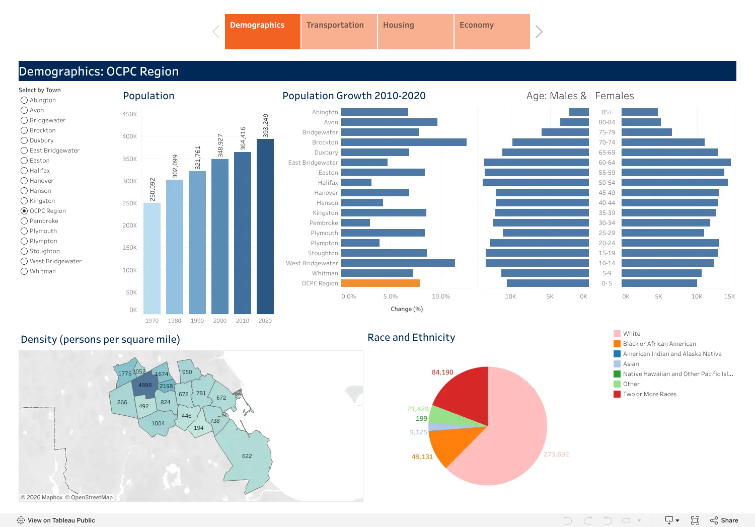
Task: Click the OpenStreetMap attribution link
Action: click(x=89, y=497)
